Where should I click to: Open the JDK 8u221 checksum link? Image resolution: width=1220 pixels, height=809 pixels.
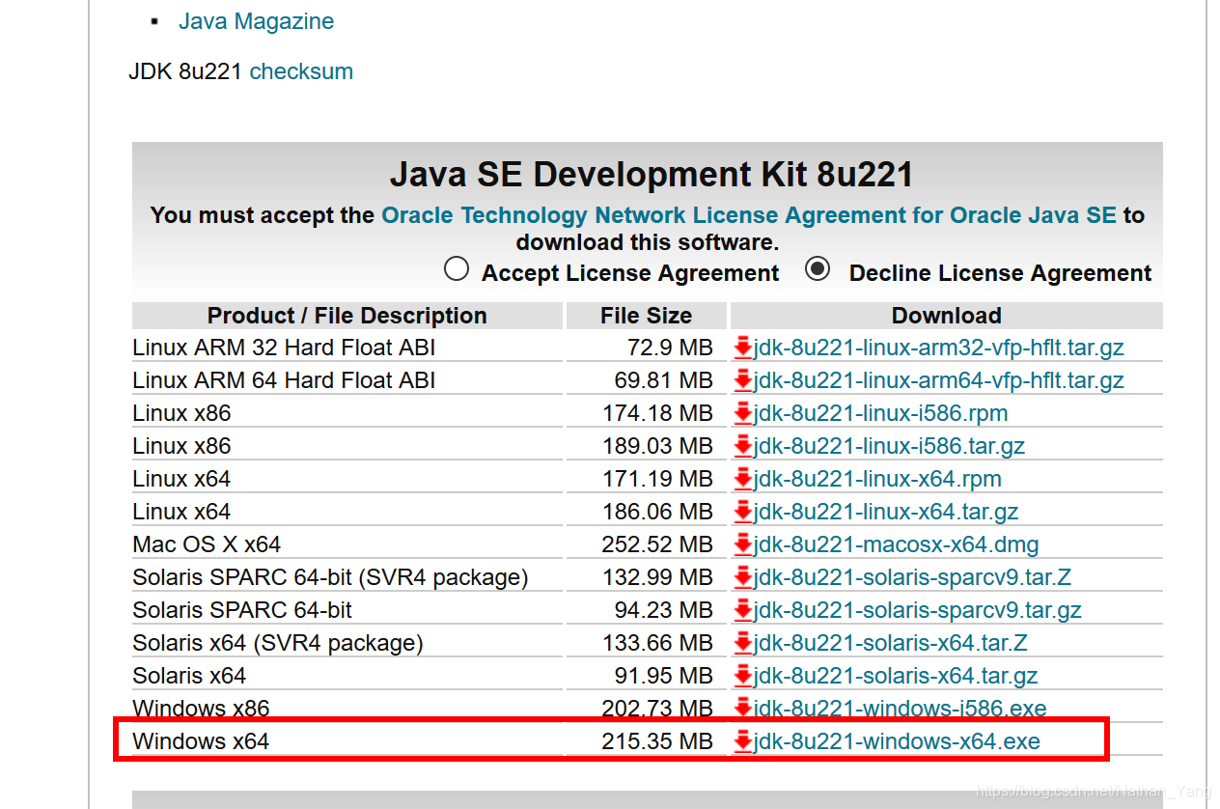[x=301, y=71]
